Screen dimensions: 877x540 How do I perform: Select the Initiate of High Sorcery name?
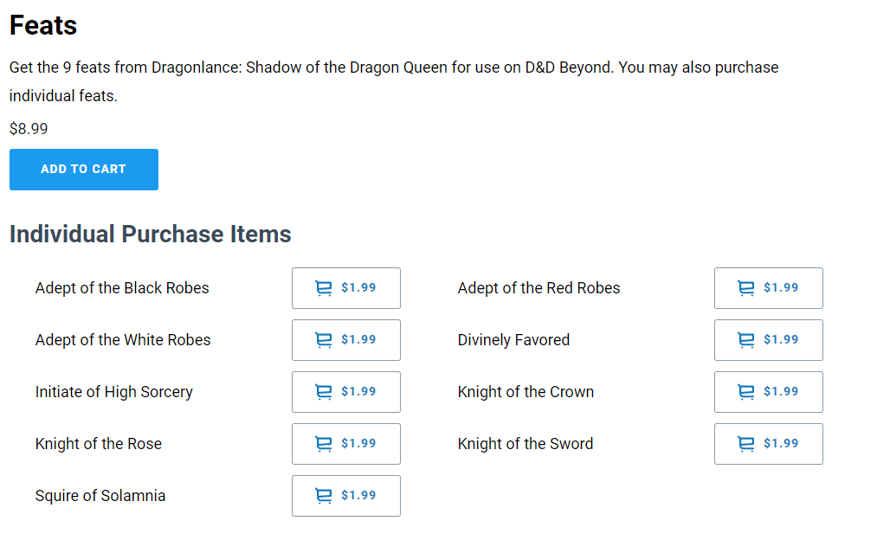(x=114, y=392)
